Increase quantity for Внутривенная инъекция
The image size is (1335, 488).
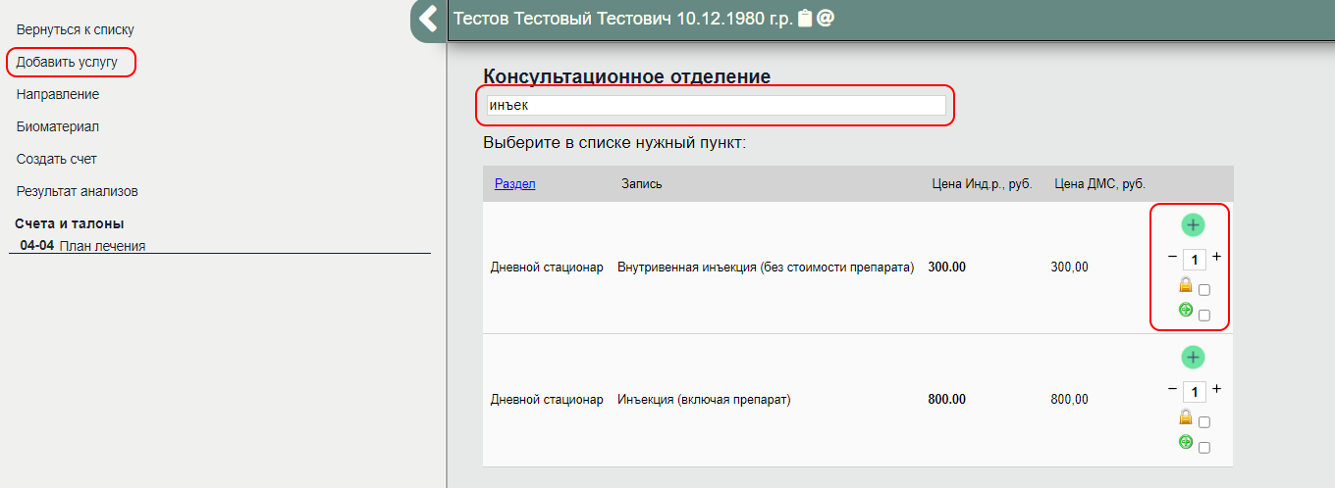coord(1217,257)
